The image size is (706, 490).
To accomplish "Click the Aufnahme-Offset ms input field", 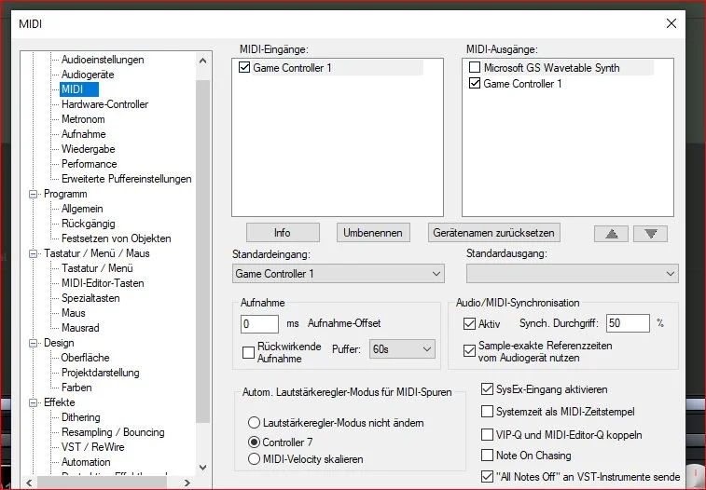I will click(259, 323).
